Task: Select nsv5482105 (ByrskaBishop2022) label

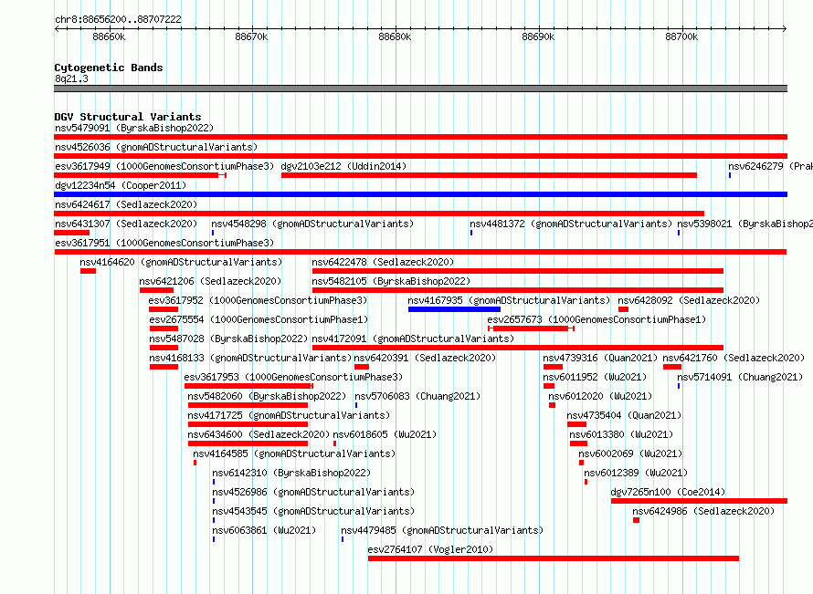Action: click(x=391, y=281)
